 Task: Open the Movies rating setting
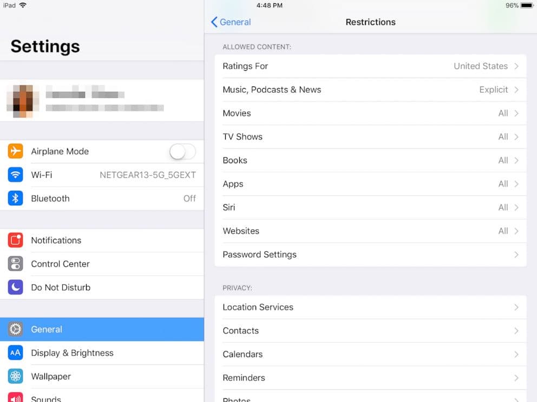(x=370, y=113)
